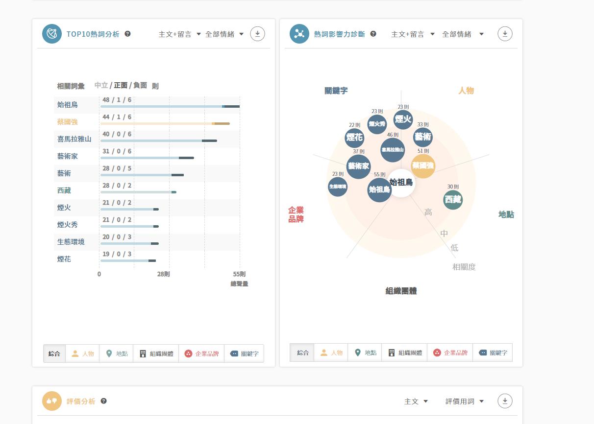
Task: Click the 西藏 bubble in influence chart
Action: pos(453,200)
